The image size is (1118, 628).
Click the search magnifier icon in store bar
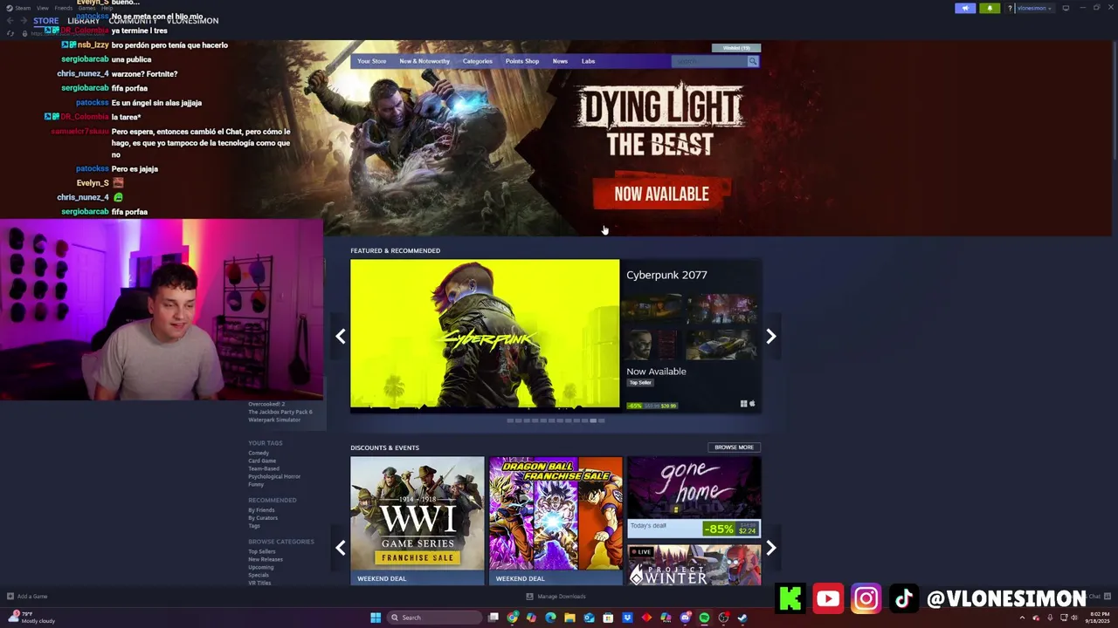tap(752, 61)
